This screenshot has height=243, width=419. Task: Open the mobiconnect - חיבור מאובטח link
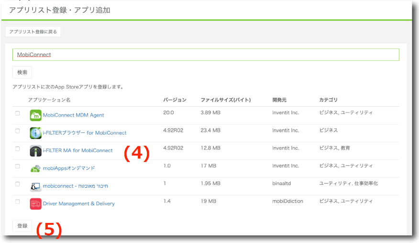76,186
